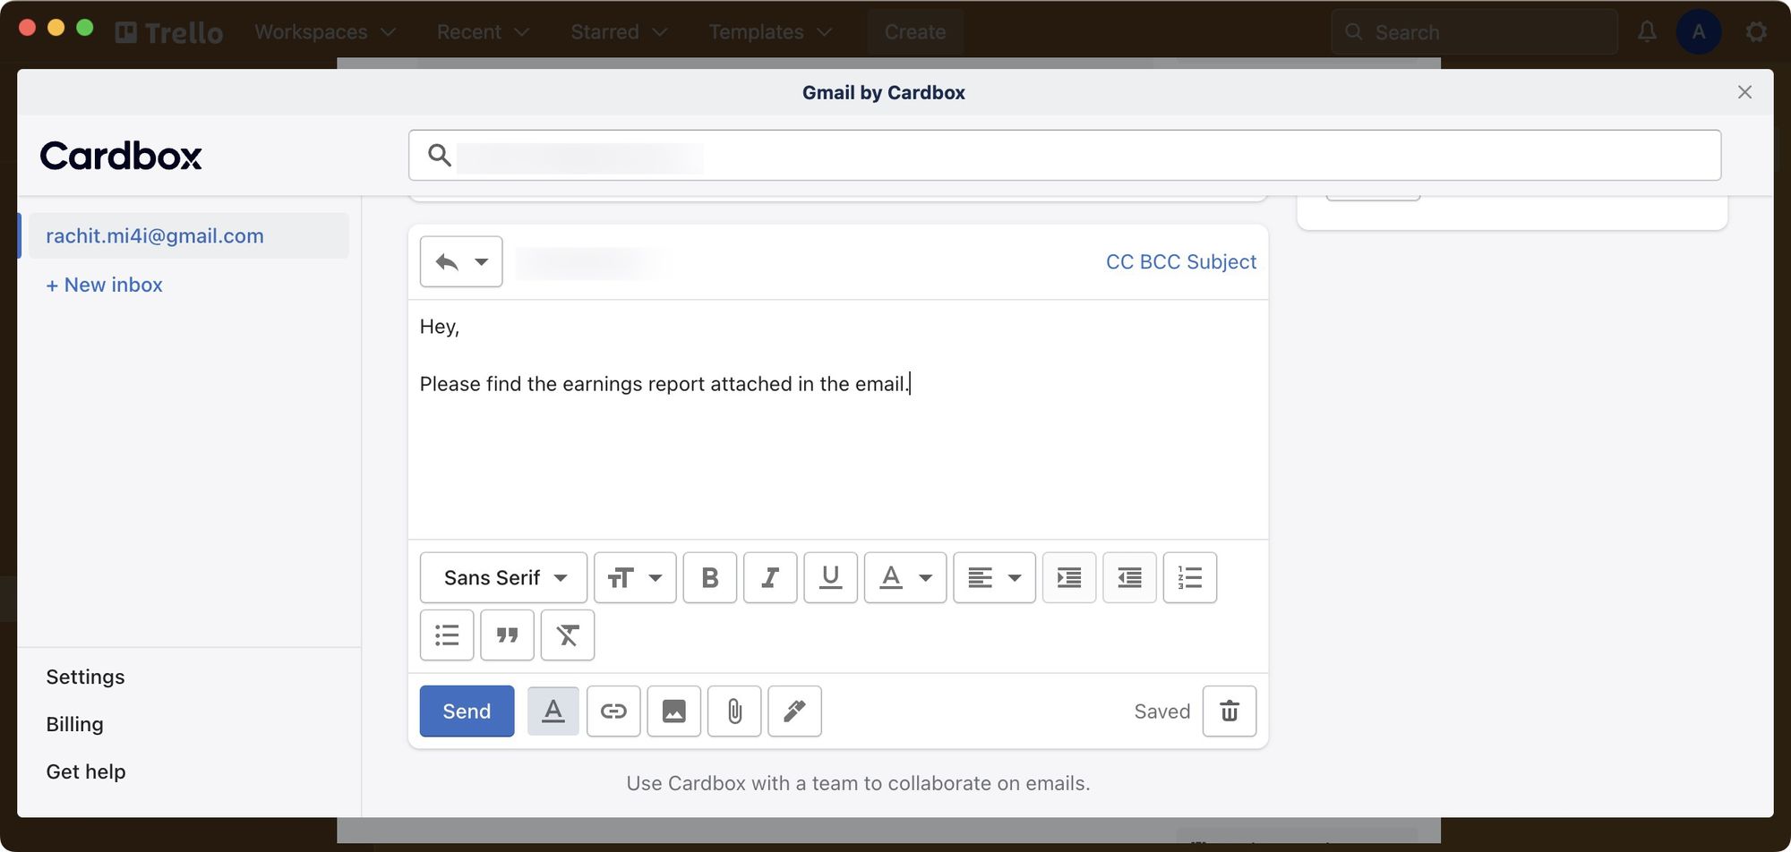Insert a bulleted list
The width and height of the screenshot is (1791, 852).
(447, 635)
